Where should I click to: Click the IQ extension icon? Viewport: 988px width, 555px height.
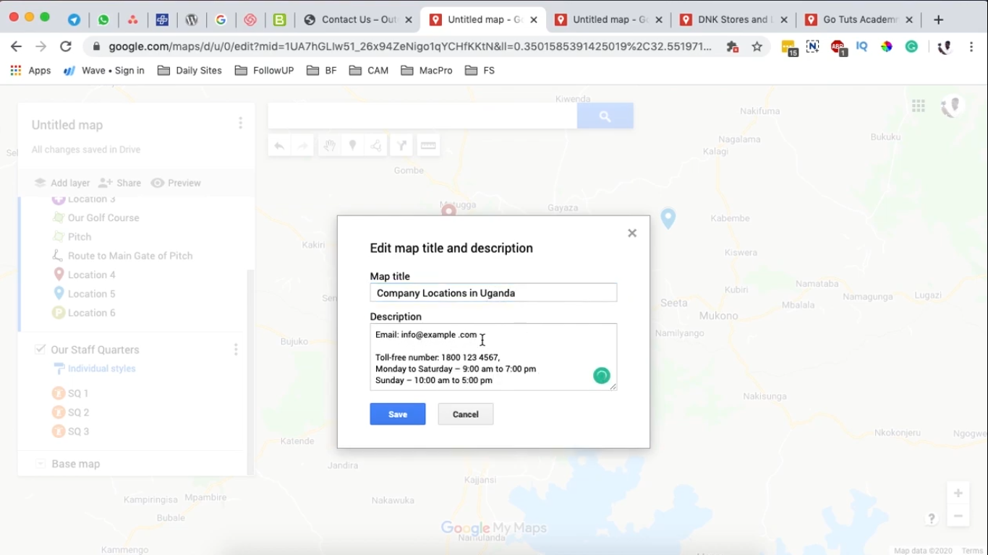861,47
